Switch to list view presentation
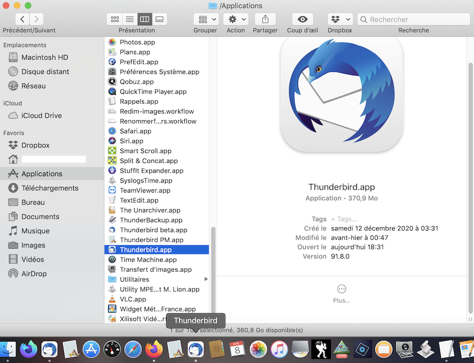Viewport: 474px width, 363px height. click(x=130, y=19)
